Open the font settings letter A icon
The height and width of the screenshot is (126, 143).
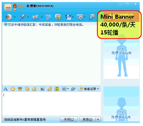(6, 89)
